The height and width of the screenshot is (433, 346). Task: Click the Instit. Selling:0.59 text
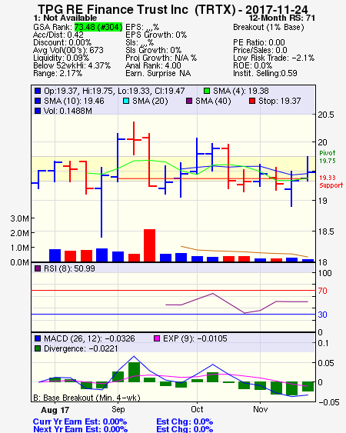click(x=265, y=74)
